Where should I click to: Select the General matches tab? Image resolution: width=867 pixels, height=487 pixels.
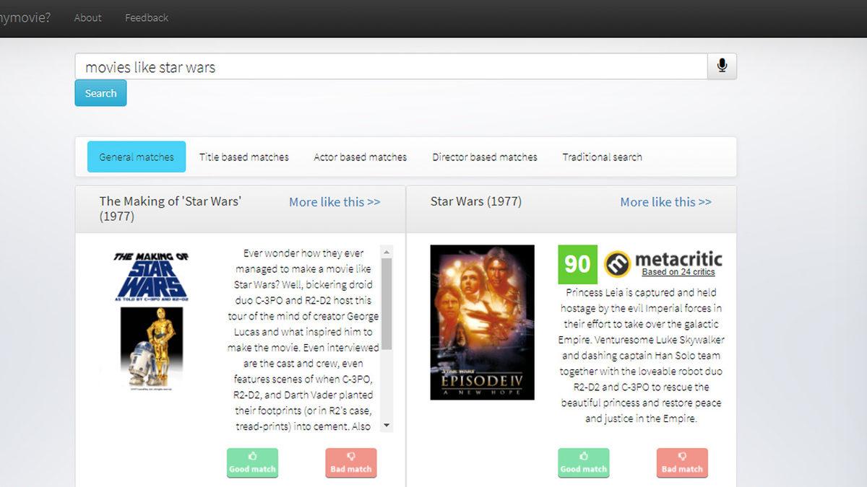(x=137, y=157)
